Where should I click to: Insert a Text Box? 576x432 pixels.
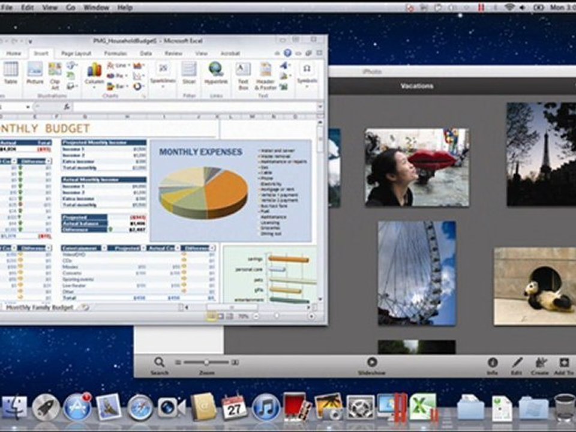coord(243,76)
